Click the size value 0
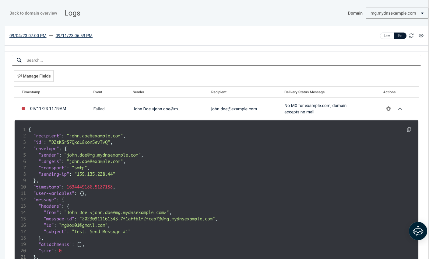429x259 pixels. pyautogui.click(x=60, y=251)
